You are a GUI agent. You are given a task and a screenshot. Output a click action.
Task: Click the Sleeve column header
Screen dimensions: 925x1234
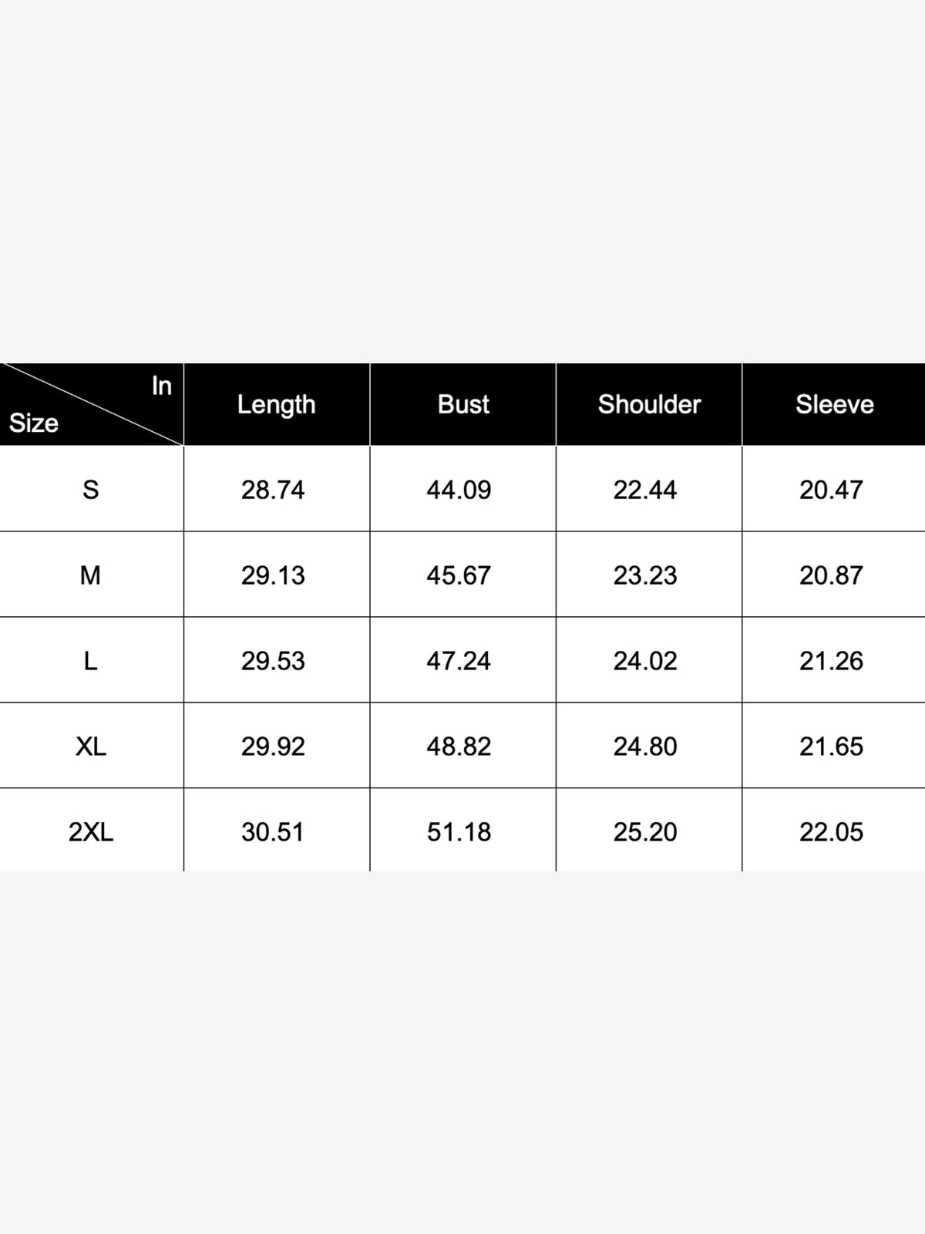[835, 404]
